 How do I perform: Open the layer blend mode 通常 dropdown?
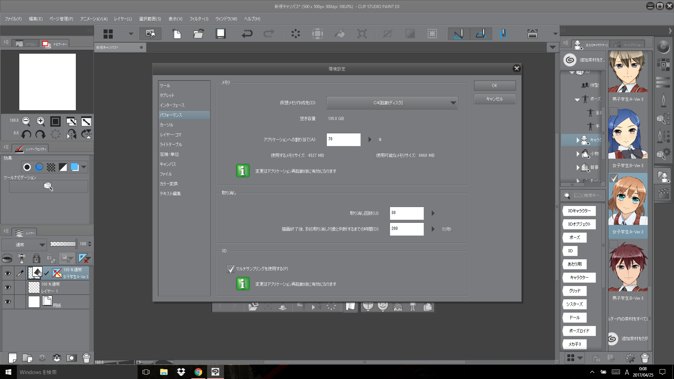[x=24, y=245]
